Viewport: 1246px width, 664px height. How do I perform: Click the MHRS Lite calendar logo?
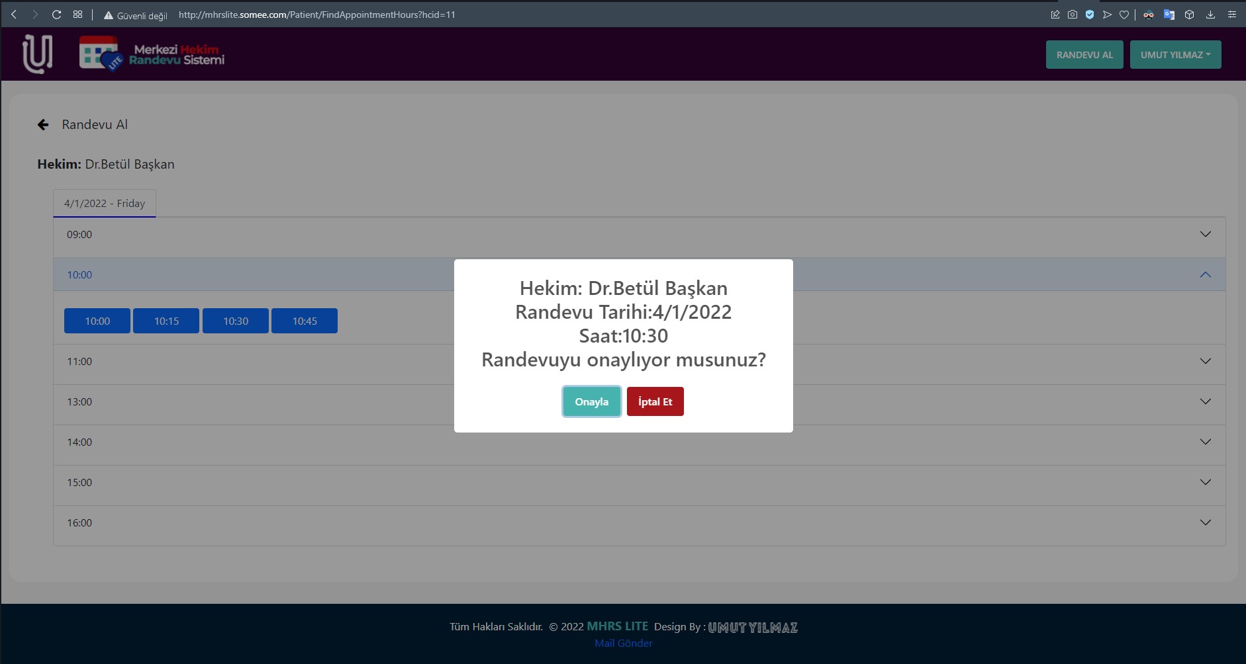pyautogui.click(x=99, y=54)
